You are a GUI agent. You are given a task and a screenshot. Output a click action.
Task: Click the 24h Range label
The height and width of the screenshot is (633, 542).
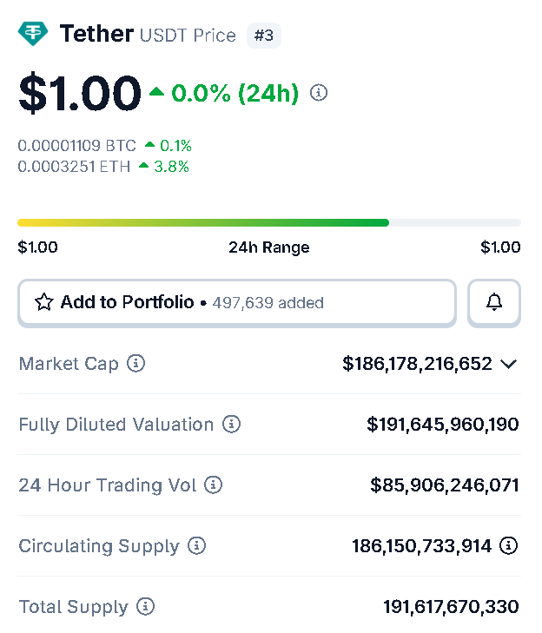[x=269, y=247]
